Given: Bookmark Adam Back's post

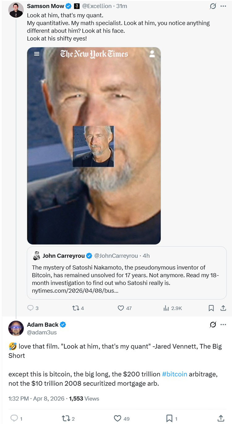Looking at the screenshot, I should 169,418.
